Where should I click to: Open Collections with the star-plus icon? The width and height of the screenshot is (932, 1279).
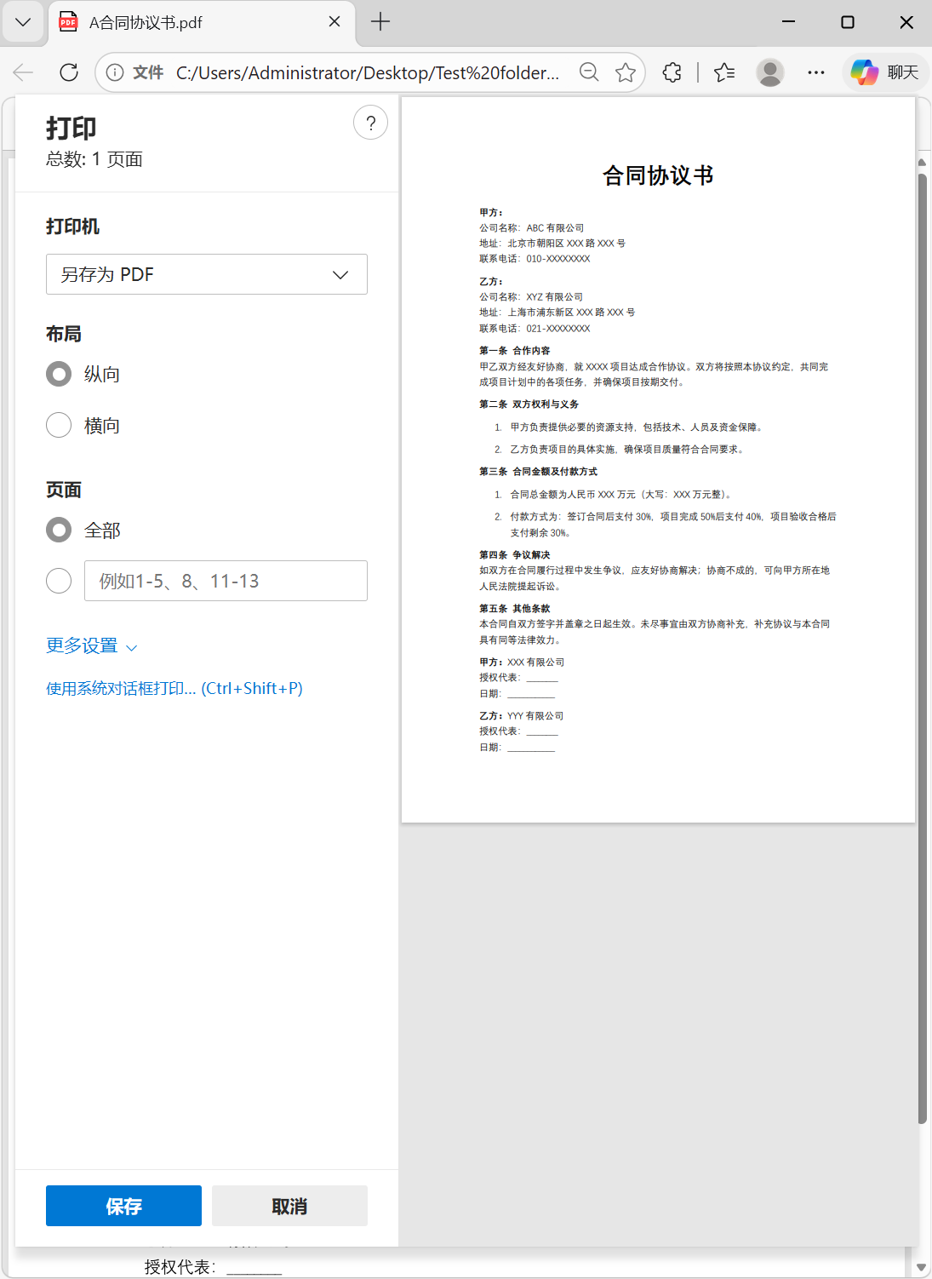(x=724, y=72)
